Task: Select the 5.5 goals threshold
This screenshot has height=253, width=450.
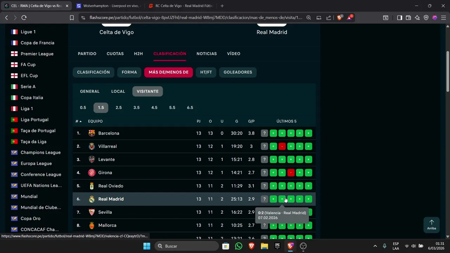Action: pos(172,108)
